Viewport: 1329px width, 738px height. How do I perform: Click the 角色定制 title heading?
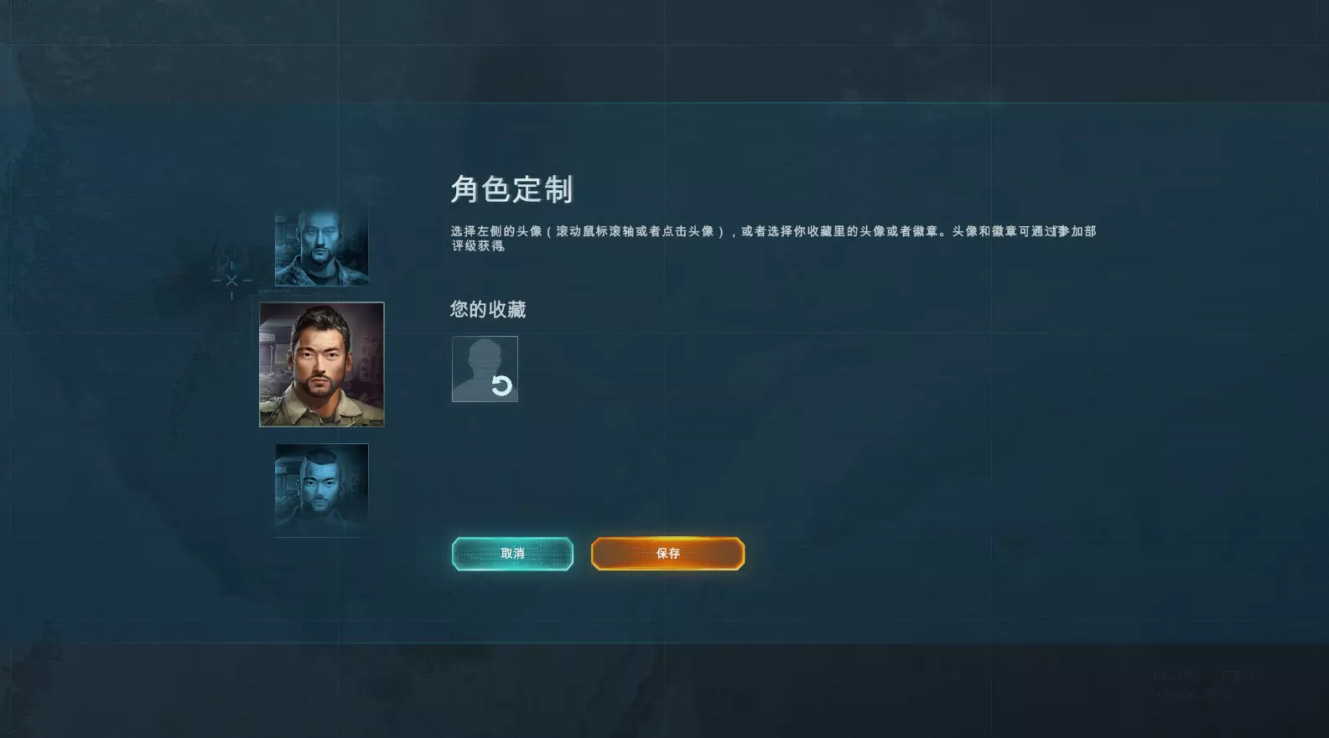511,189
